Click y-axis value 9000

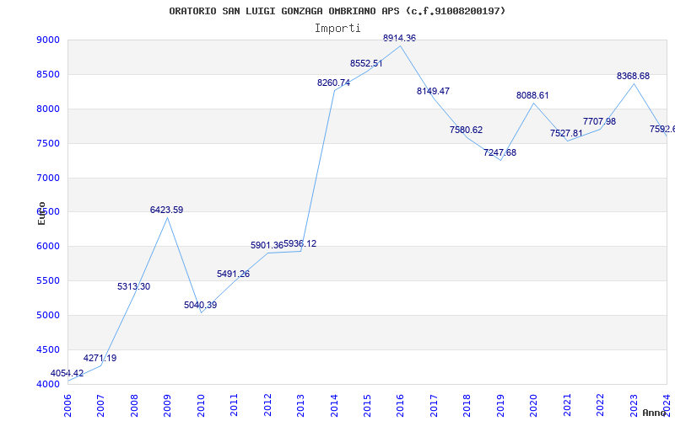point(47,40)
